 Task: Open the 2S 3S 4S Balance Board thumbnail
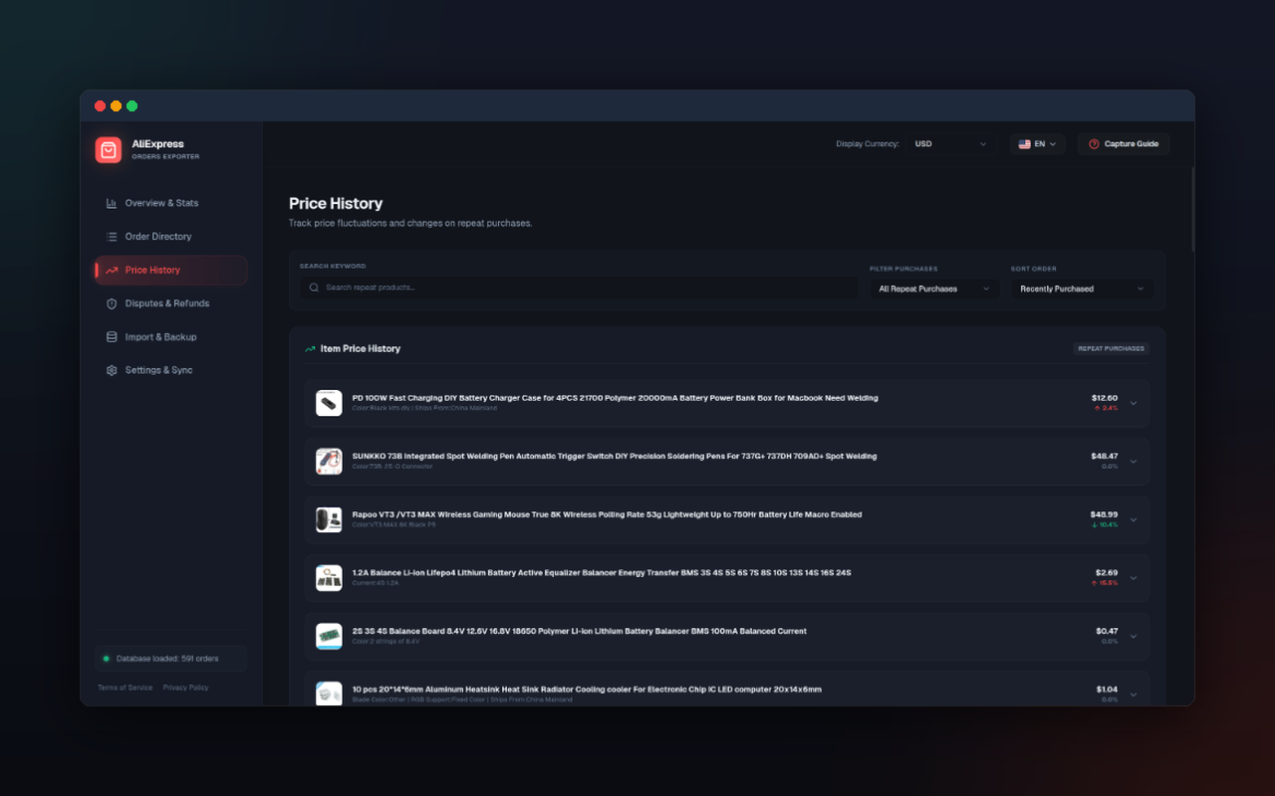click(x=329, y=636)
